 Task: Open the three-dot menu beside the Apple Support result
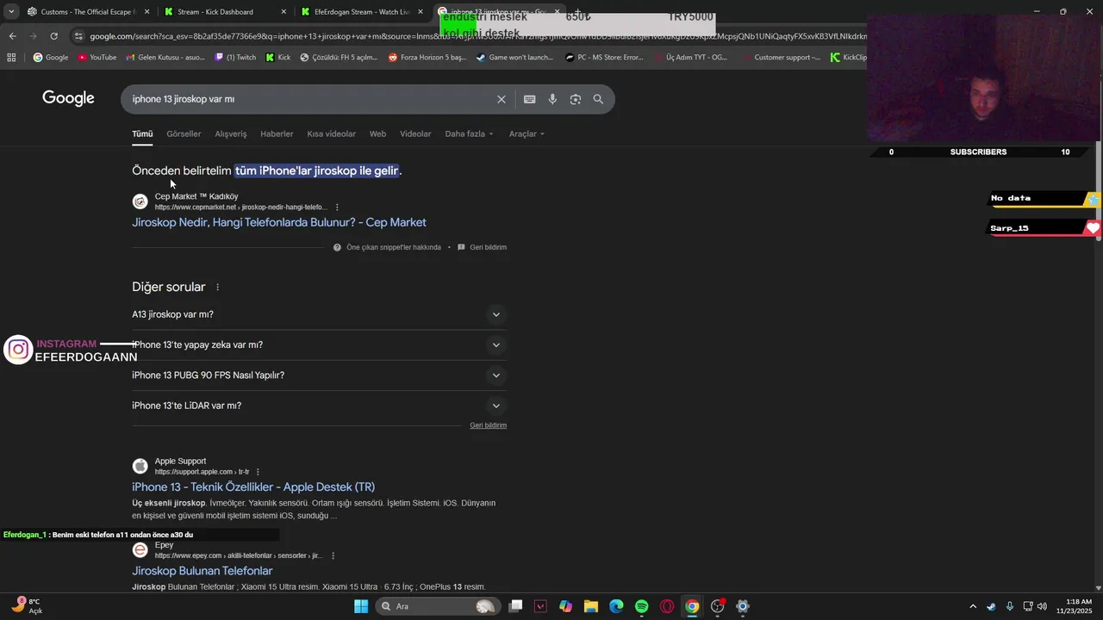coord(258,472)
